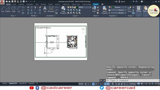Open the Layer Properties manager
This screenshot has width=160, height=90.
(63, 10)
